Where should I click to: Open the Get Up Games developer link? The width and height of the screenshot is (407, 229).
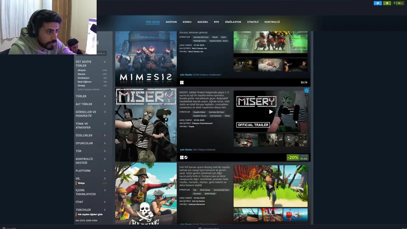pos(198,201)
